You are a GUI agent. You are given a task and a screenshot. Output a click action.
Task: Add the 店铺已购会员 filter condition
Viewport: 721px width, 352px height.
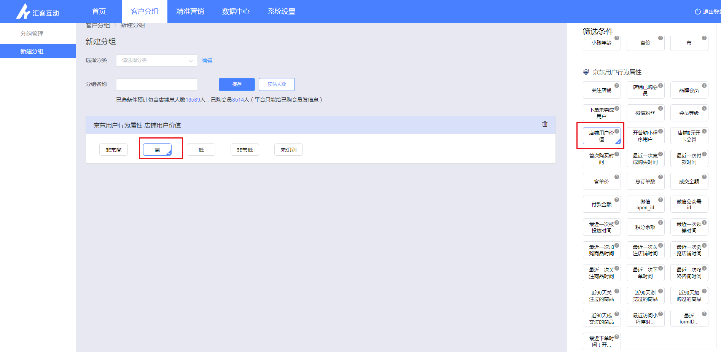[x=645, y=90]
